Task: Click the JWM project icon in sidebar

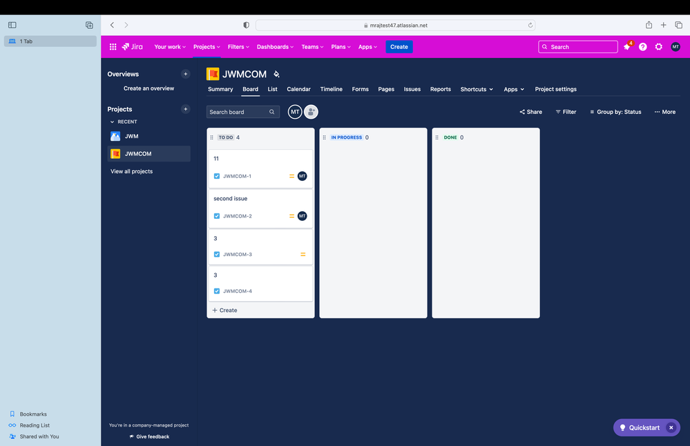Action: [115, 136]
